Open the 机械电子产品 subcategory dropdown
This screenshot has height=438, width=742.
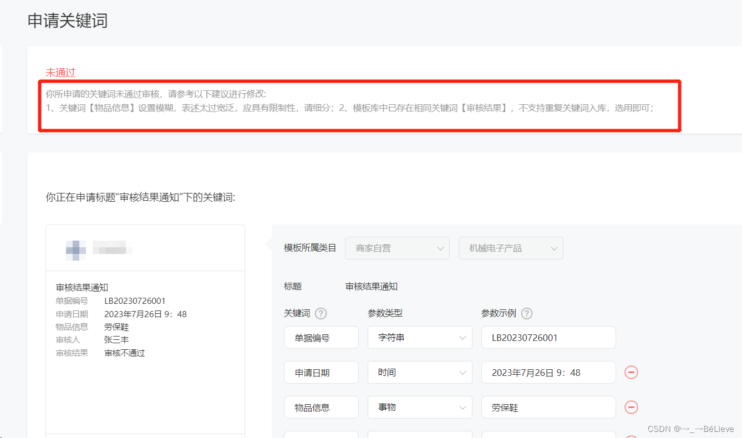[511, 248]
